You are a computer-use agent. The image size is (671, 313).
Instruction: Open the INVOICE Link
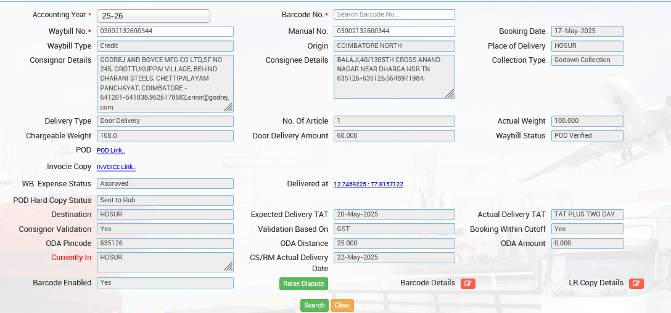click(116, 167)
